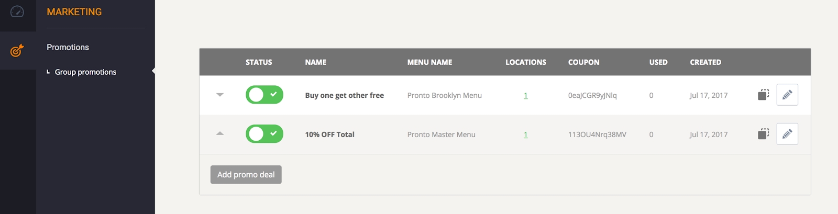The image size is (838, 214).
Task: Click the CREATED column header
Action: tap(705, 62)
